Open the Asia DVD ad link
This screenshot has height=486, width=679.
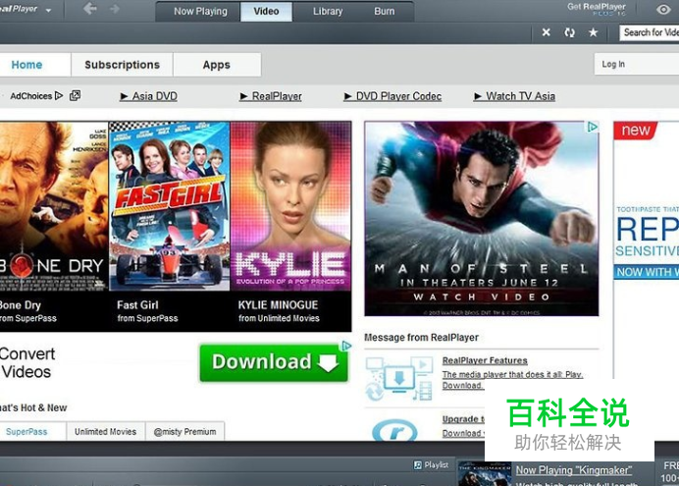[148, 96]
